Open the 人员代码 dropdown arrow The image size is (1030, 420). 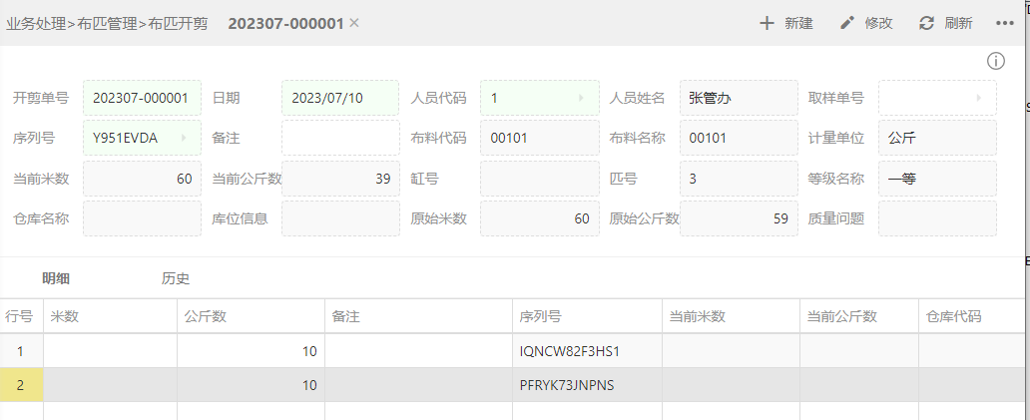pyautogui.click(x=581, y=99)
